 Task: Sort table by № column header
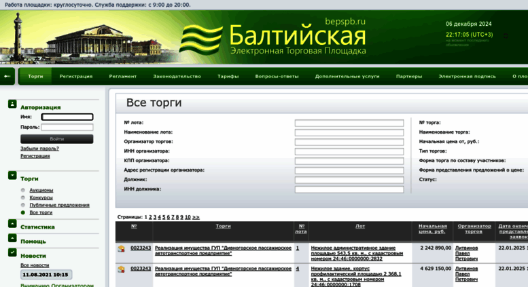(134, 226)
